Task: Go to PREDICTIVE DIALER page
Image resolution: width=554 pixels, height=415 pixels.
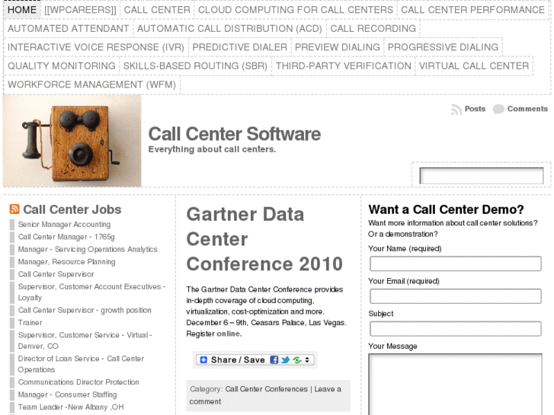Action: tap(239, 47)
